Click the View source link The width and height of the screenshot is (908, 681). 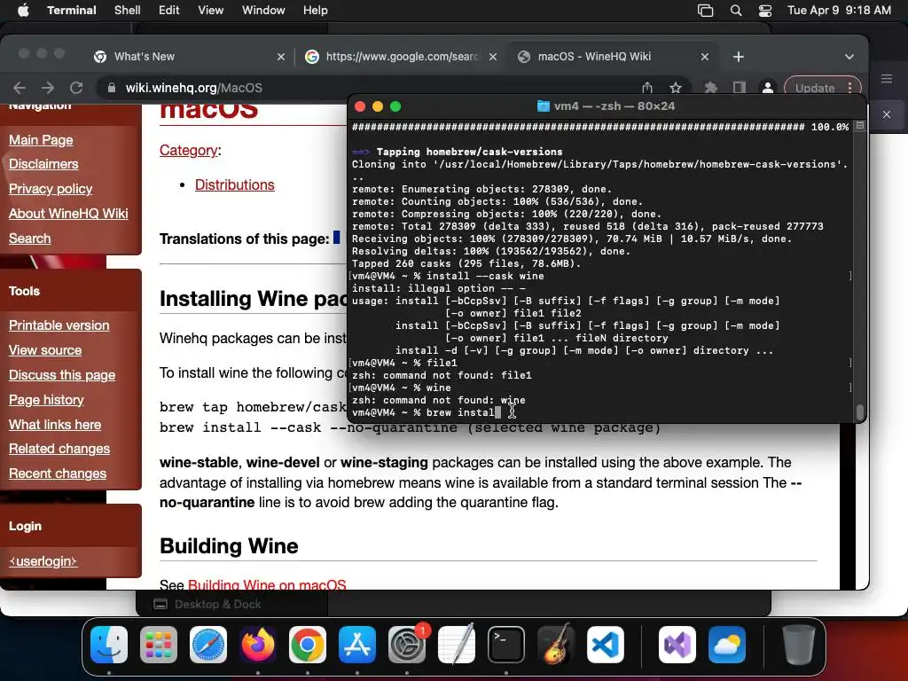click(x=45, y=350)
